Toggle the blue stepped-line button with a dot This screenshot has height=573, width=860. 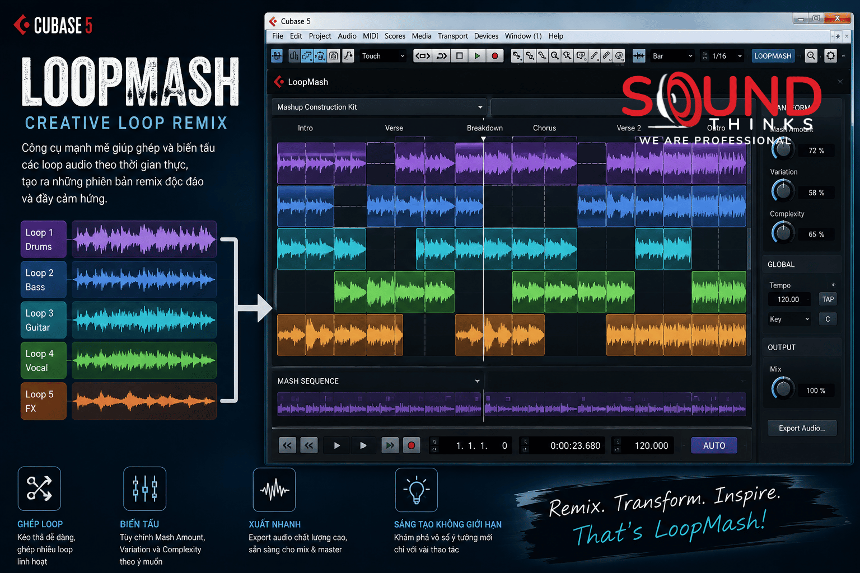coord(307,56)
